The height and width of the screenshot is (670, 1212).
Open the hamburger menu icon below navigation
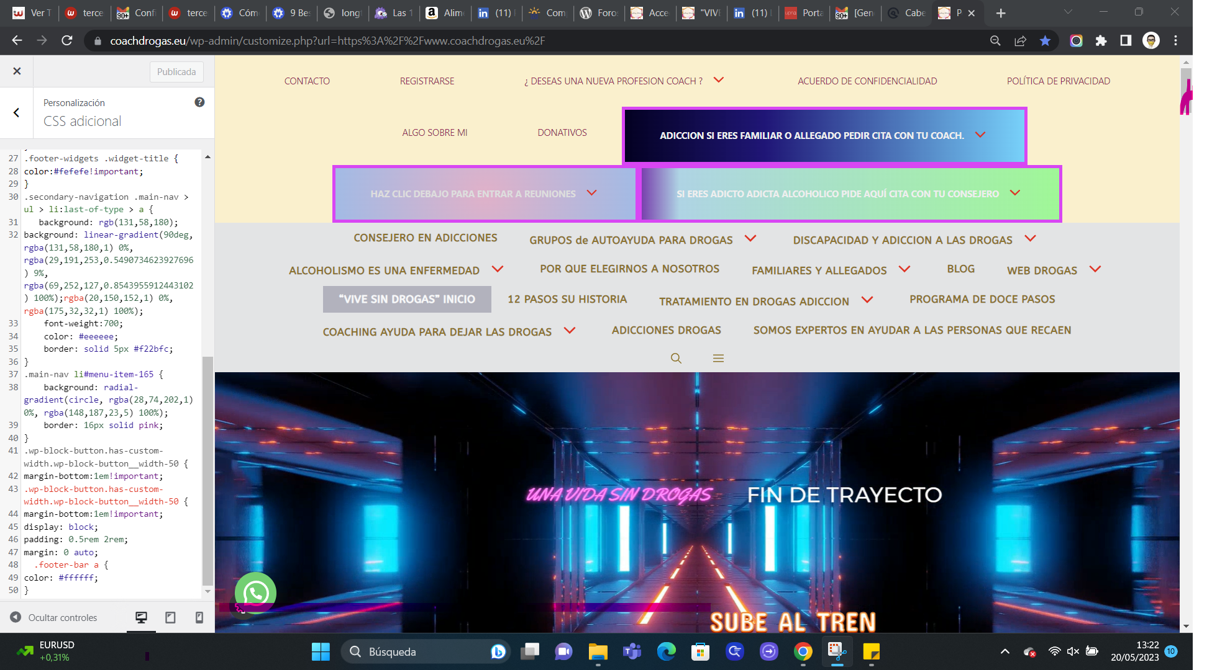click(x=718, y=358)
